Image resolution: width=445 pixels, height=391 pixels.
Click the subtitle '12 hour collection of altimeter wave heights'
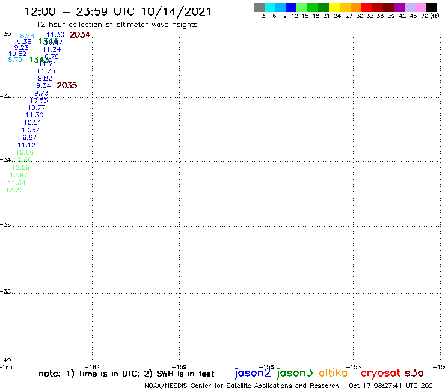coord(117,25)
